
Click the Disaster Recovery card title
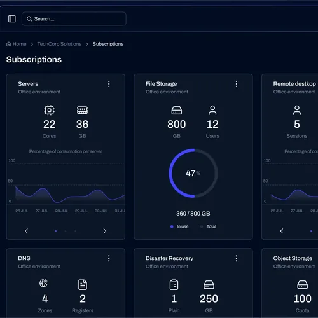(x=169, y=258)
